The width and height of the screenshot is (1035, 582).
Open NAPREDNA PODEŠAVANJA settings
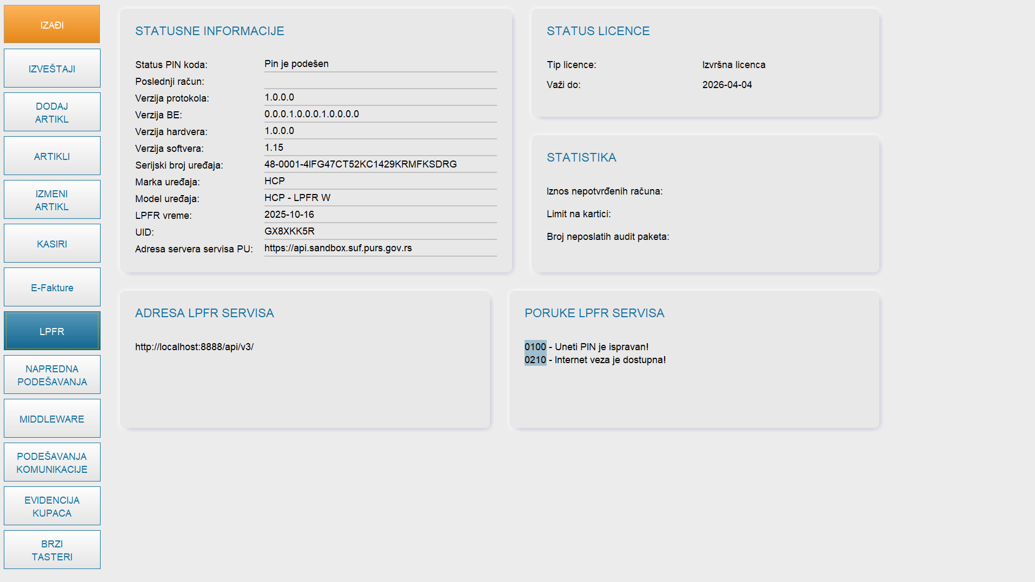click(52, 374)
